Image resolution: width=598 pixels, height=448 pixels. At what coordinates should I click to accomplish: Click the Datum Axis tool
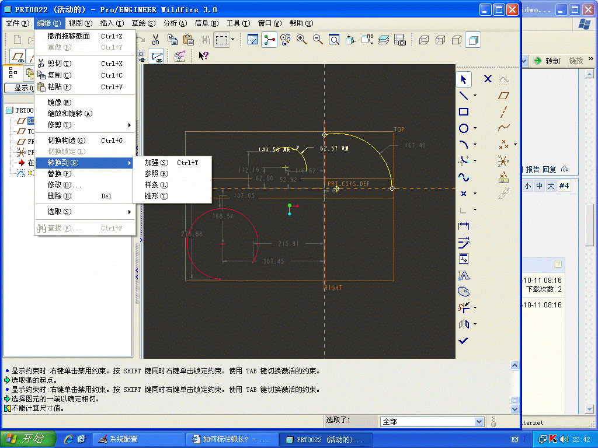tap(504, 112)
